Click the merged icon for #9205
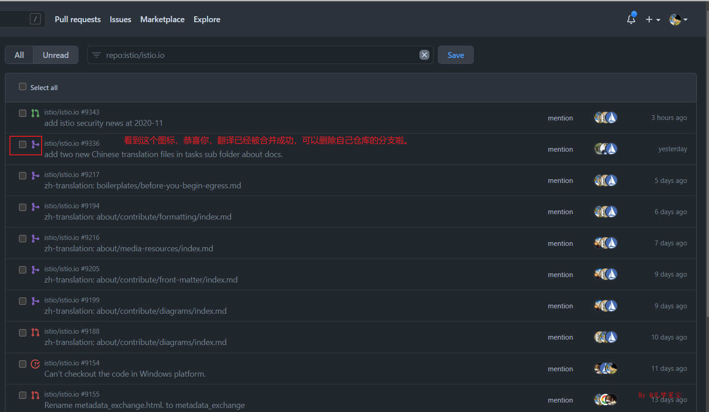The height and width of the screenshot is (412, 709). point(35,270)
